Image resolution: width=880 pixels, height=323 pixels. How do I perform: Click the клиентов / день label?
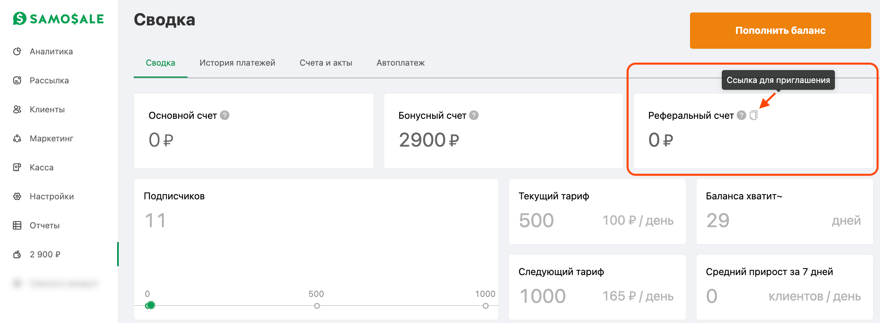[814, 296]
